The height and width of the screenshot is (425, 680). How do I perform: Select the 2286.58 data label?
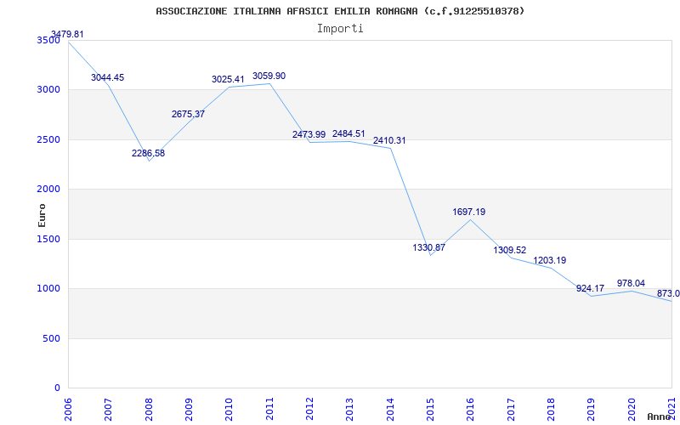(x=148, y=153)
